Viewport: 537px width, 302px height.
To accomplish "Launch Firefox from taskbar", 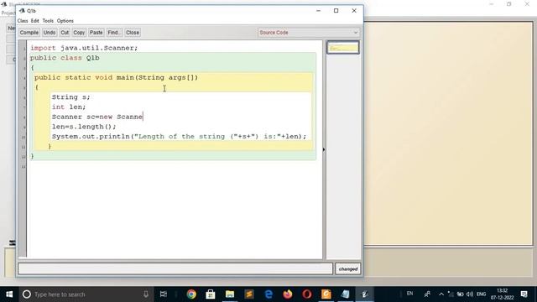I will pyautogui.click(x=288, y=294).
